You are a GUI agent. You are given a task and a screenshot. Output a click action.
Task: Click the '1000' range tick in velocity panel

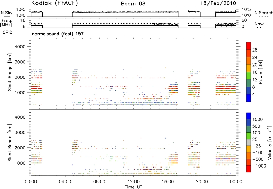[20, 163]
